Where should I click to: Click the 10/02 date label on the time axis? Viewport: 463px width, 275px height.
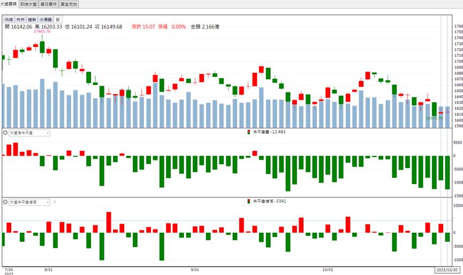pos(328,270)
